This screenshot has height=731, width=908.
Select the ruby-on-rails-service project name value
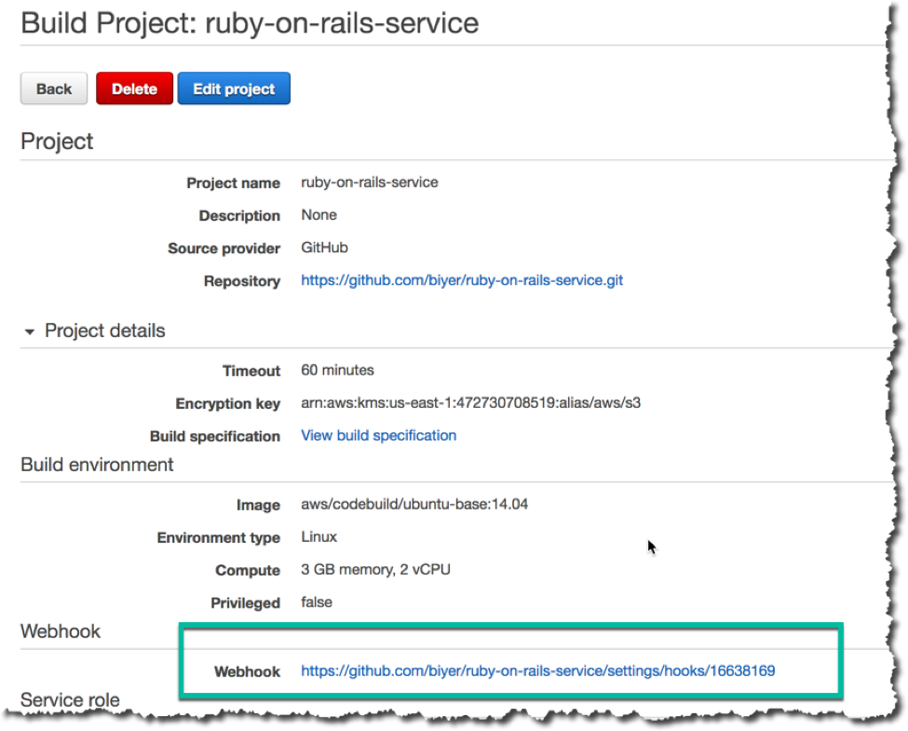click(370, 183)
